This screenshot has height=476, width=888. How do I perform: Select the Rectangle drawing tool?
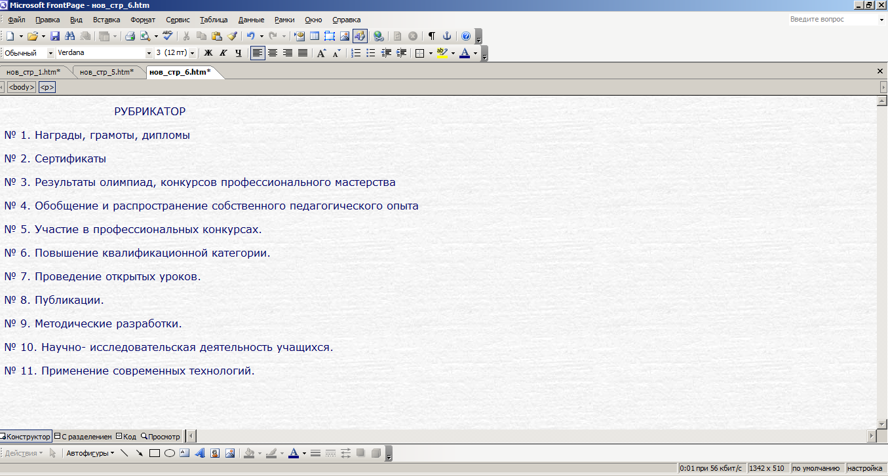pos(155,453)
